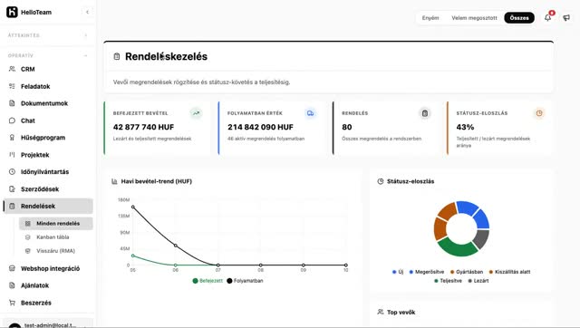The width and height of the screenshot is (580, 328).
Task: Select the Összes filter tab
Action: (x=519, y=18)
